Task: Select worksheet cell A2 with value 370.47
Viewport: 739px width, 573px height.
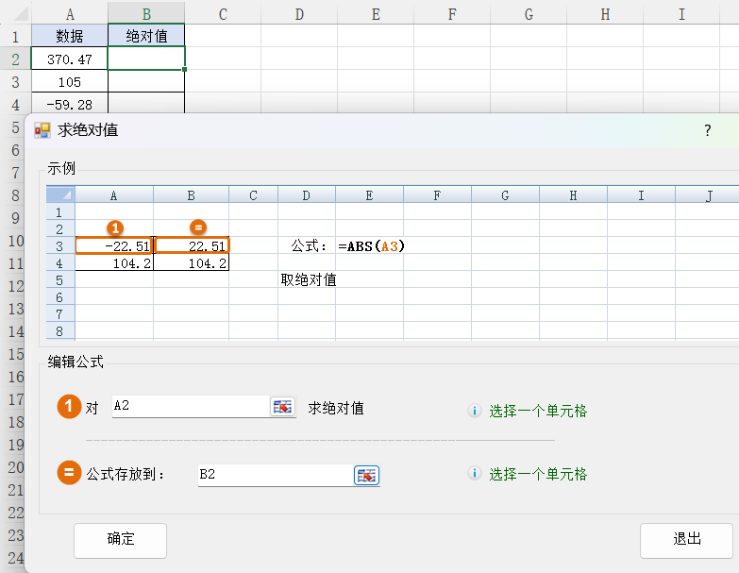Action: (x=69, y=59)
